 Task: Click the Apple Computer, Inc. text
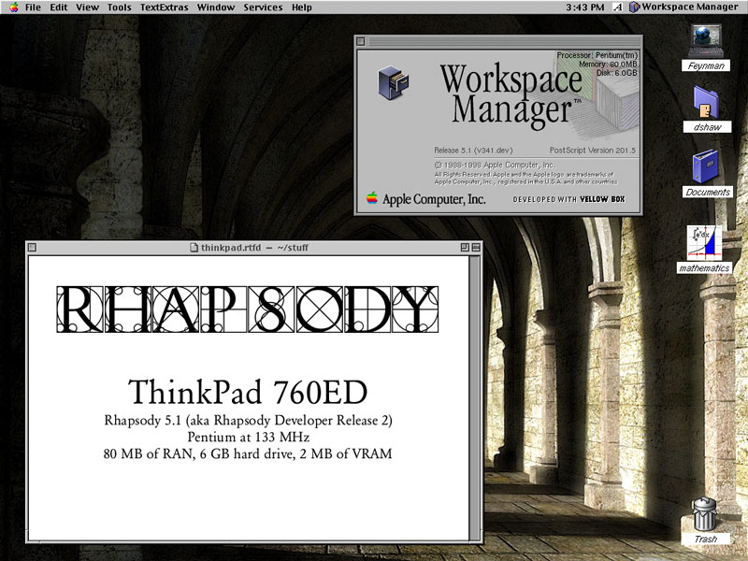pyautogui.click(x=434, y=199)
